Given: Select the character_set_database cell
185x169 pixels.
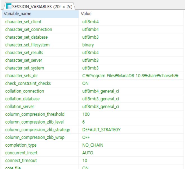Looking at the screenshot, I should pos(40,37).
